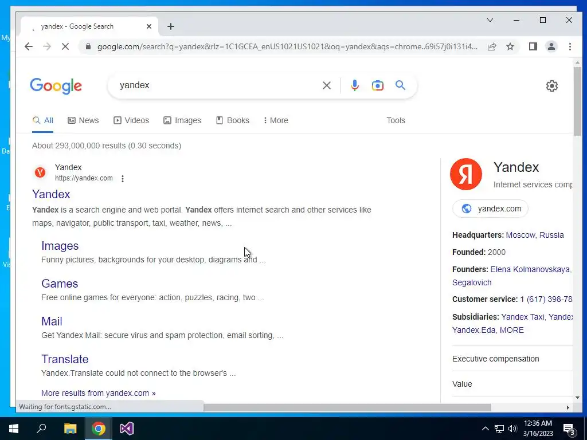Open the Segalovich founder link

click(x=472, y=282)
